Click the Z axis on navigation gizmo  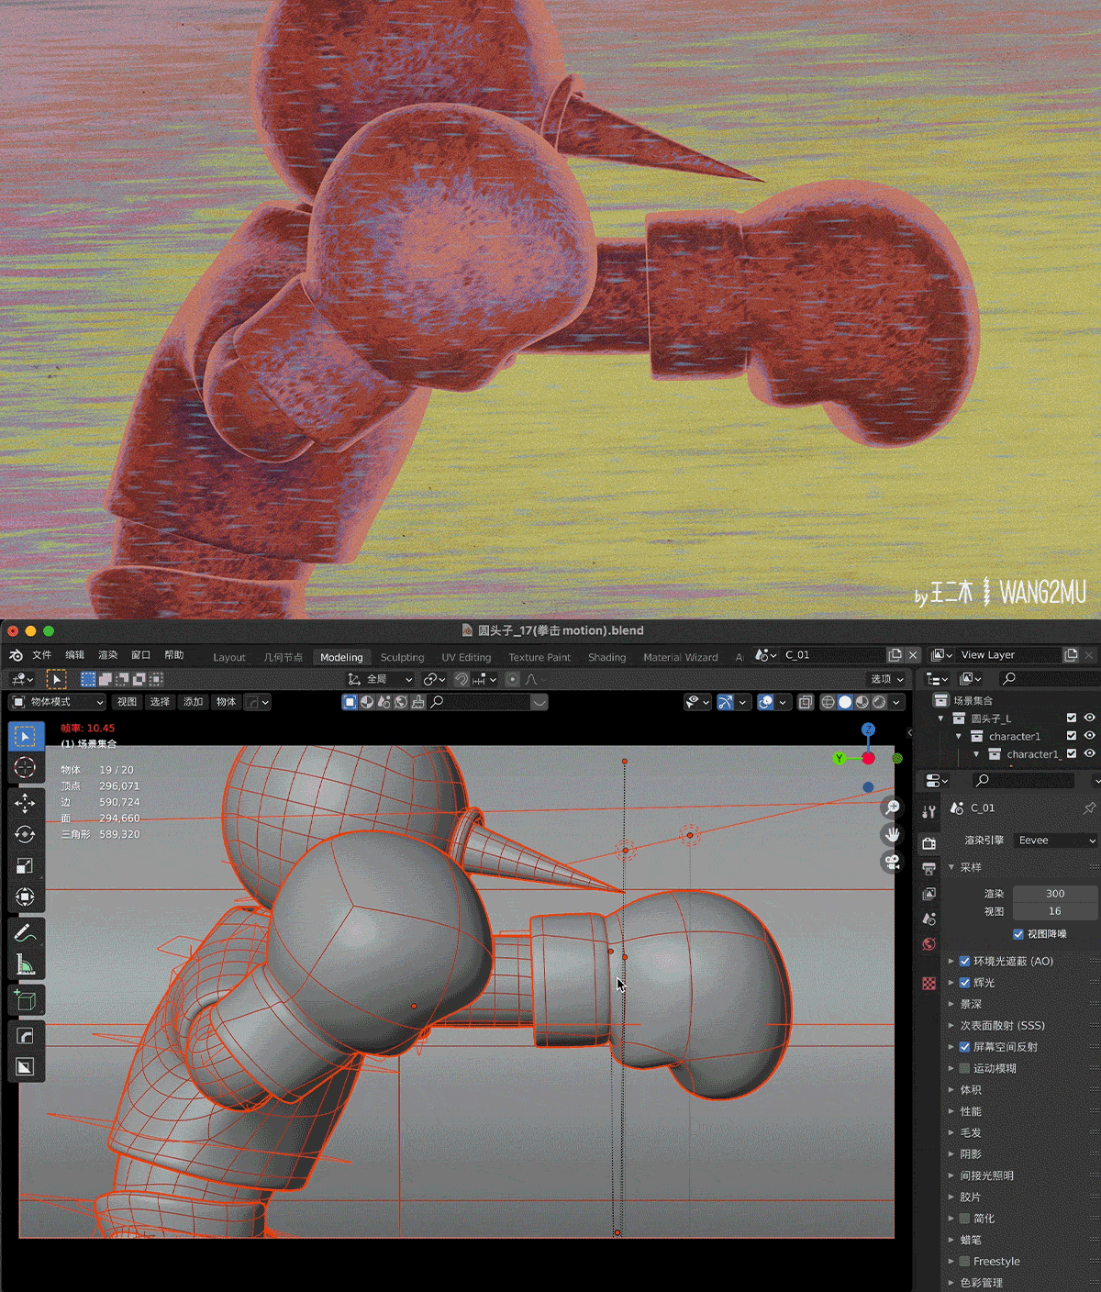(x=868, y=730)
